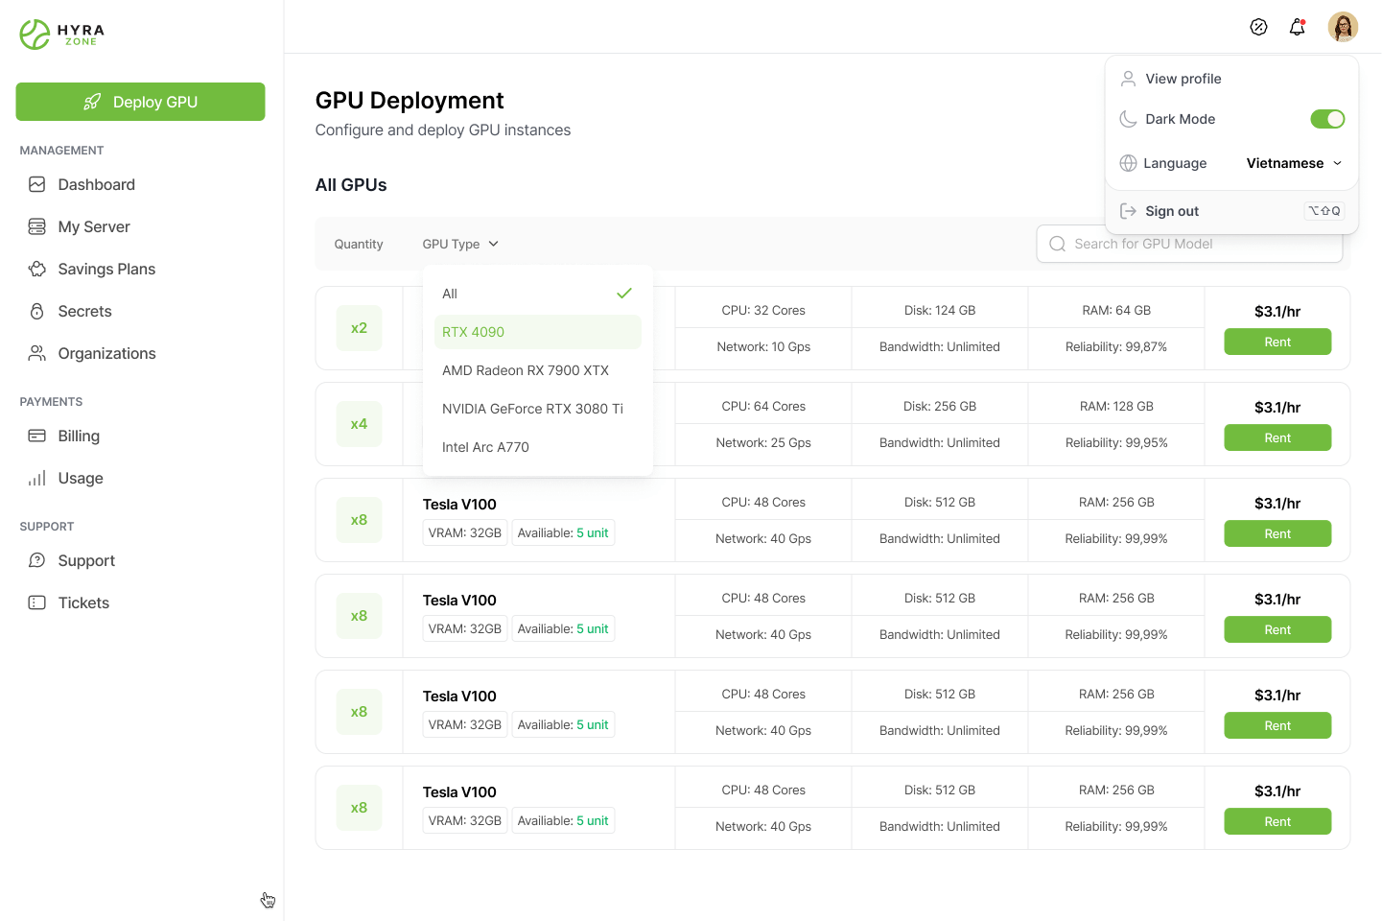This screenshot has height=921, width=1382.
Task: Select Sign out from the profile menu
Action: click(1171, 211)
